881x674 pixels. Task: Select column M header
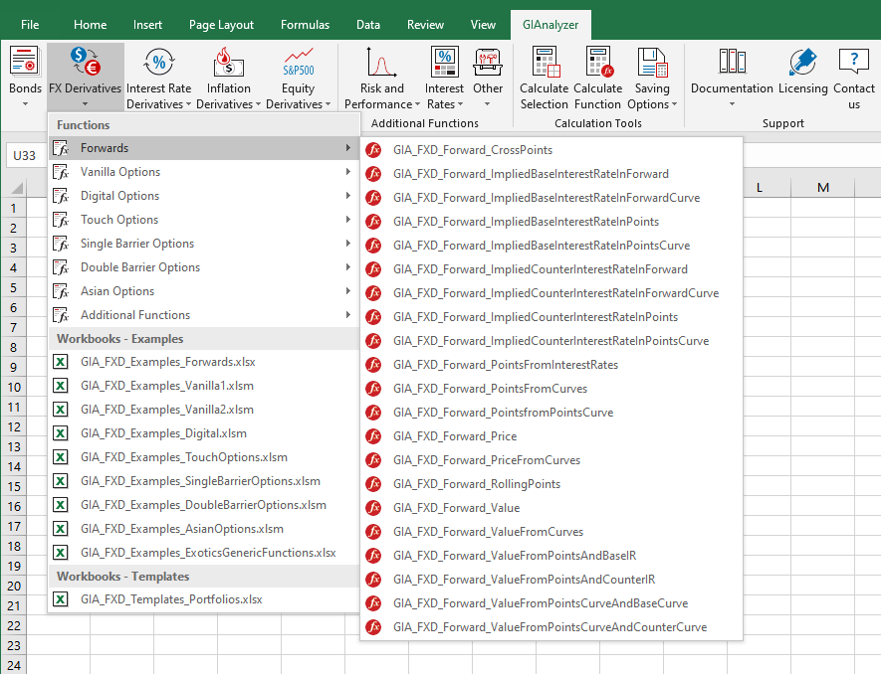[x=822, y=188]
